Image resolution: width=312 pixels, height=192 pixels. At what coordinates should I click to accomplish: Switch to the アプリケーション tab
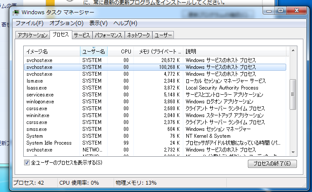click(x=33, y=35)
